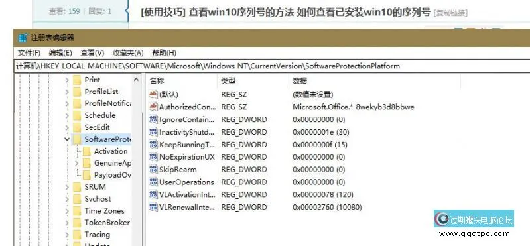This screenshot has width=530, height=246.
Task: Click the data 0x00002760 (10080)
Action: (327, 207)
